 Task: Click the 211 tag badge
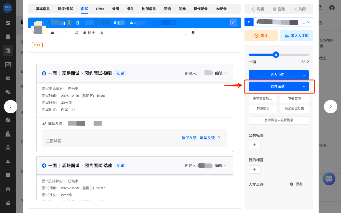tap(37, 45)
